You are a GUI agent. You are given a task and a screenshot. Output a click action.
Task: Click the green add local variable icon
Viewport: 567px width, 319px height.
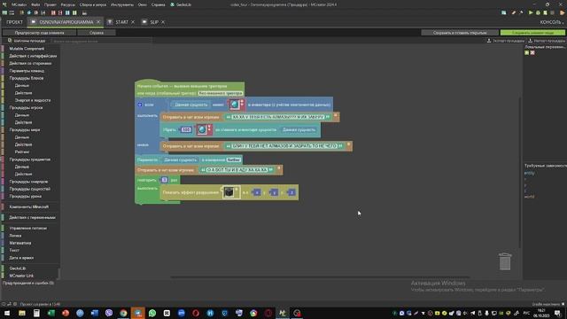click(x=527, y=53)
